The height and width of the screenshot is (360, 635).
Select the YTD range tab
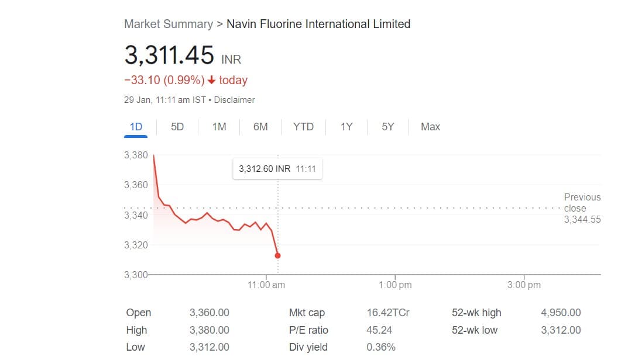[x=303, y=127]
